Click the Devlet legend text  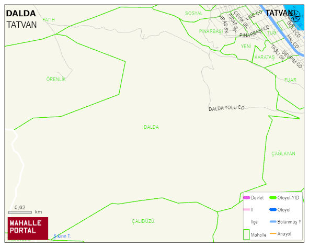click(x=257, y=198)
